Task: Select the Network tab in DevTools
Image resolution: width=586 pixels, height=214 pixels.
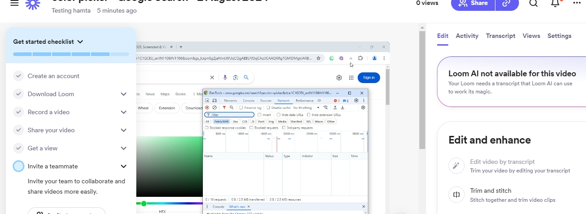Action: [283, 101]
